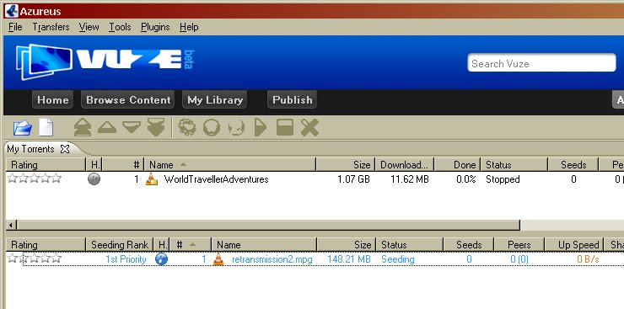Rate WorldTravellerAdventures with the star rating
The height and width of the screenshot is (309, 624).
(x=35, y=178)
